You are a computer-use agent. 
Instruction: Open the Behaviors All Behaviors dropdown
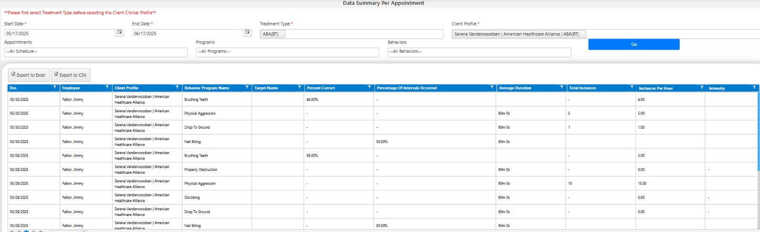tap(479, 52)
